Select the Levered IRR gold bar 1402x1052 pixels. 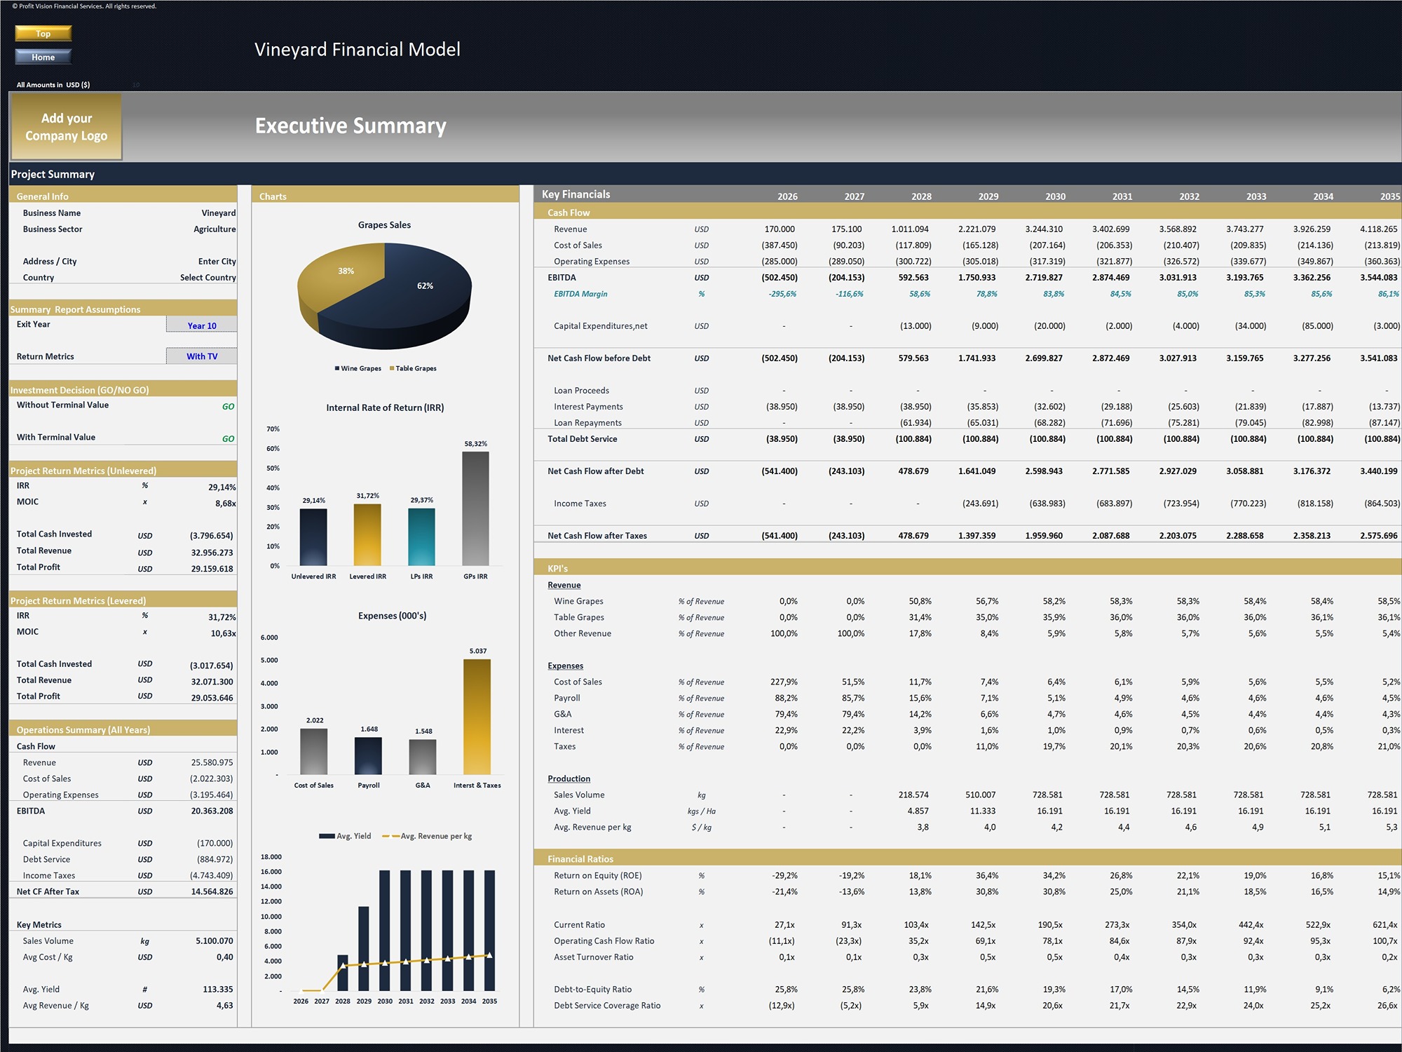point(367,534)
